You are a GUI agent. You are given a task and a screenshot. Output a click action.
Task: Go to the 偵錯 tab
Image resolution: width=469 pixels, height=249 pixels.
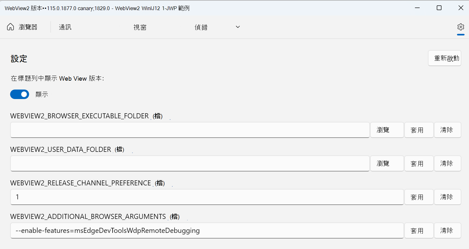coord(201,27)
